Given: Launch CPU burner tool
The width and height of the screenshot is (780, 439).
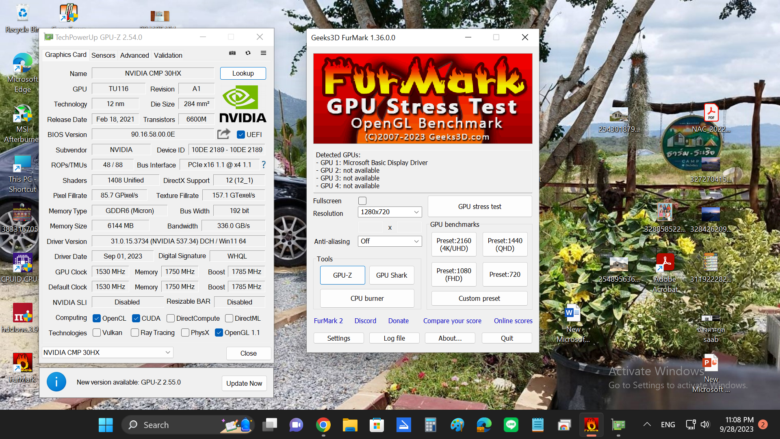Looking at the screenshot, I should [367, 298].
